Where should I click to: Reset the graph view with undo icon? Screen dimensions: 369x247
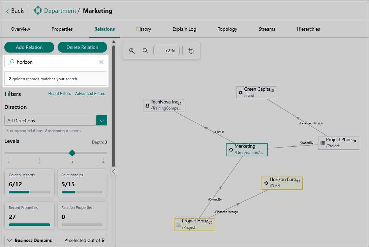[191, 51]
